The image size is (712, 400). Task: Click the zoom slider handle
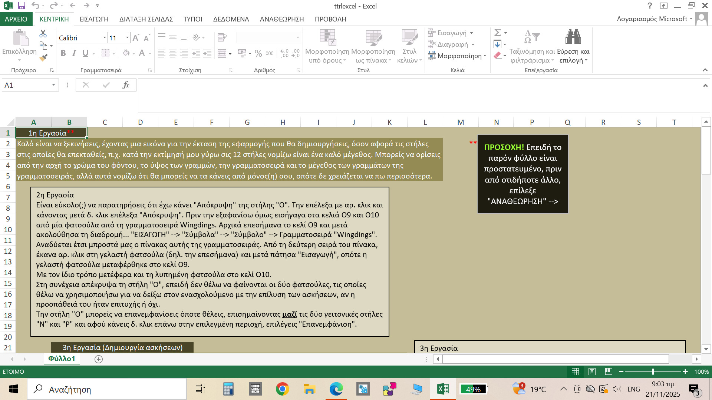click(x=653, y=371)
